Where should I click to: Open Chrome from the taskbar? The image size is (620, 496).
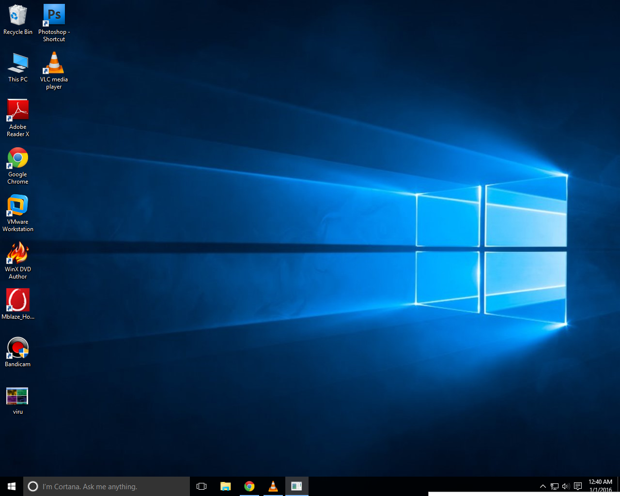pos(249,486)
